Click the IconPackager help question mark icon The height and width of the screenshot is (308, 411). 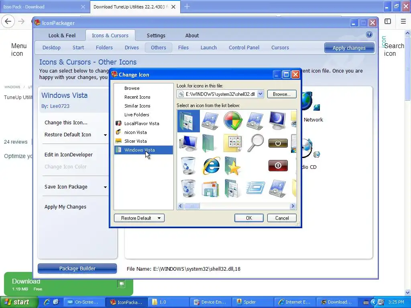coord(369,34)
